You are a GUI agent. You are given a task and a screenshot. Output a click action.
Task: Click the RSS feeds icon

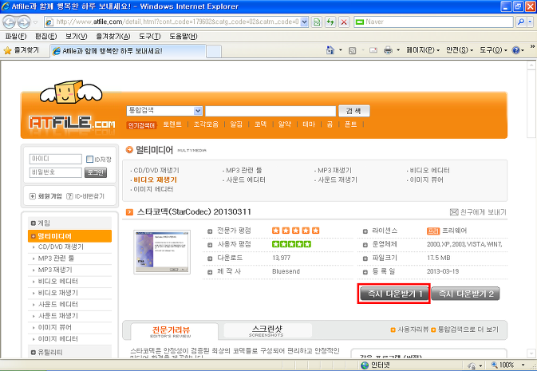coord(352,51)
